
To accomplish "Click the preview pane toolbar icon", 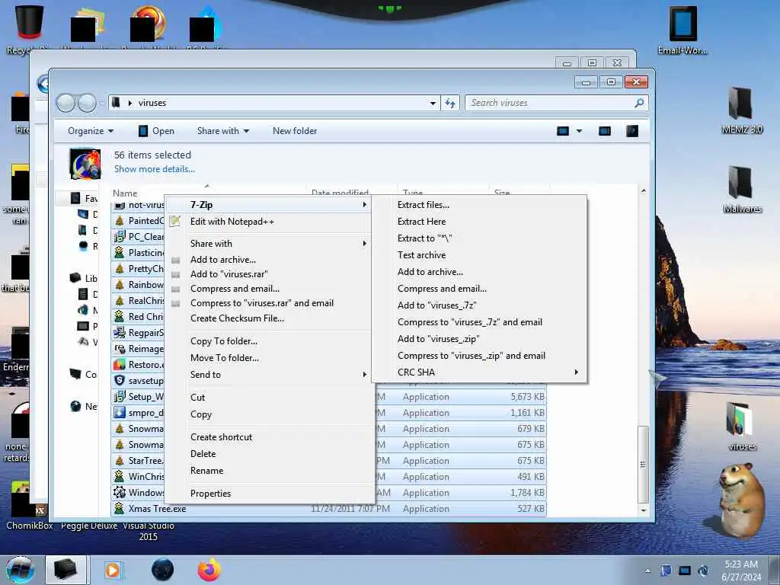I will (x=605, y=131).
